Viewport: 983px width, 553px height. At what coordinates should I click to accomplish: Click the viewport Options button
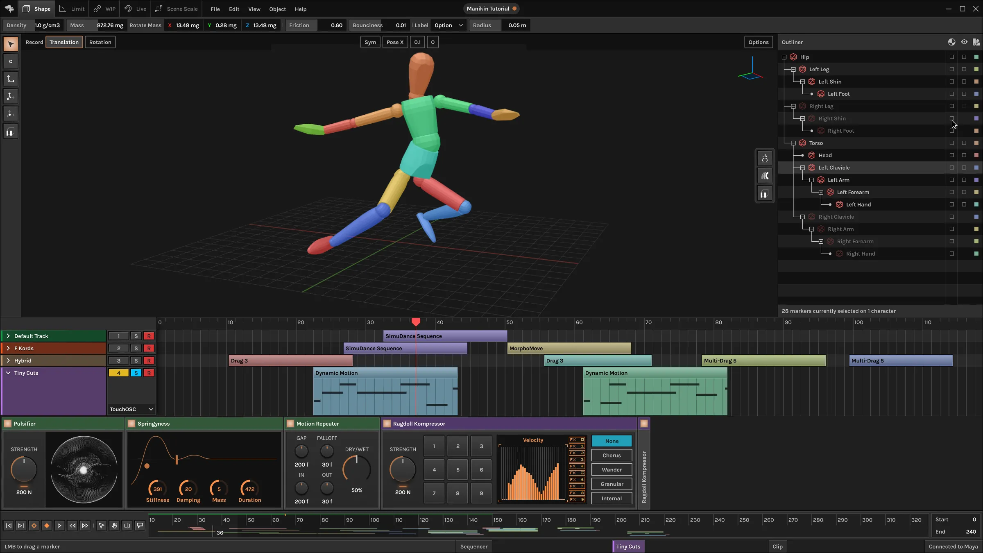[759, 42]
